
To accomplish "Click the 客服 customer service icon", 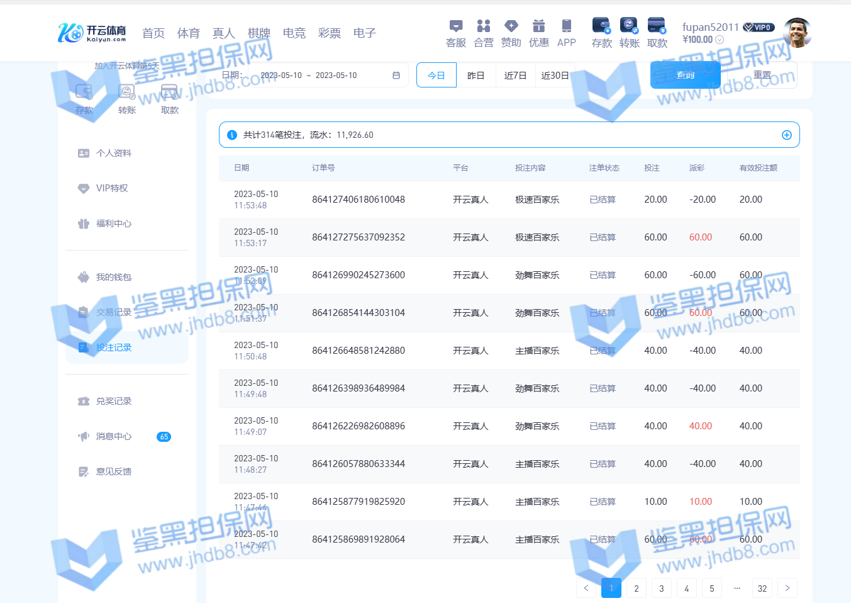I will (456, 26).
